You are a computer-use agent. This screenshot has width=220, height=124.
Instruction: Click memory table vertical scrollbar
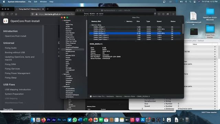[x=183, y=29]
